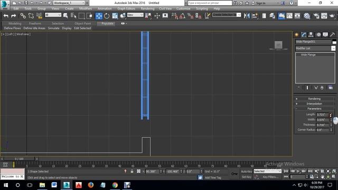Screen dimensions: 338x190
Task: Activate the Bind to Space Warp tool
Action: pos(39,16)
